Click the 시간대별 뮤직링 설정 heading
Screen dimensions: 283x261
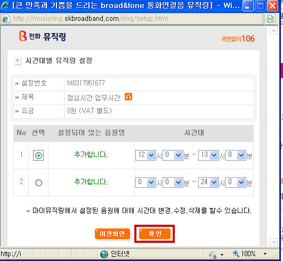point(59,60)
